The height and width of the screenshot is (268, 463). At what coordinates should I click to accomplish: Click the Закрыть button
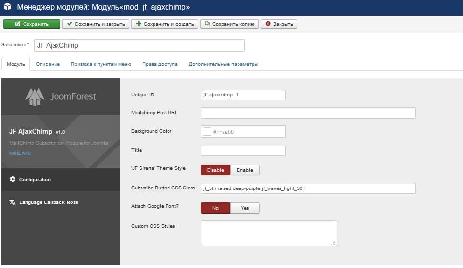tap(279, 24)
